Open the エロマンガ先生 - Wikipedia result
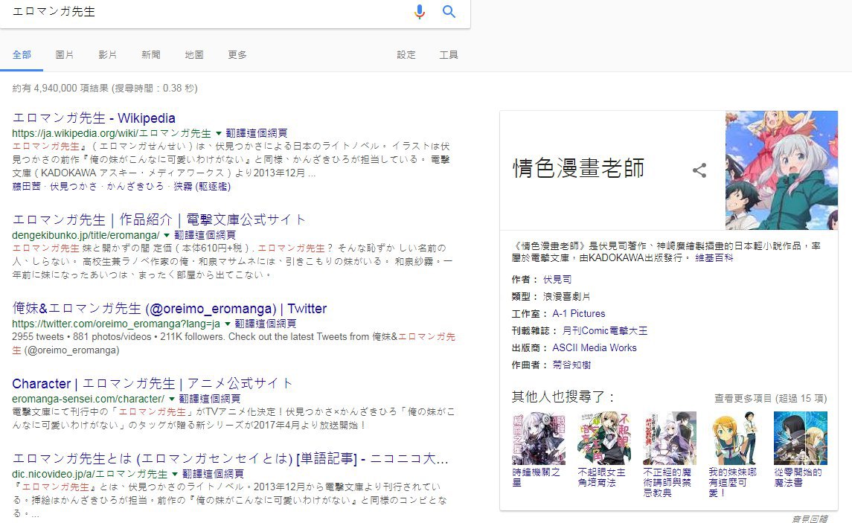This screenshot has width=852, height=523. point(94,118)
